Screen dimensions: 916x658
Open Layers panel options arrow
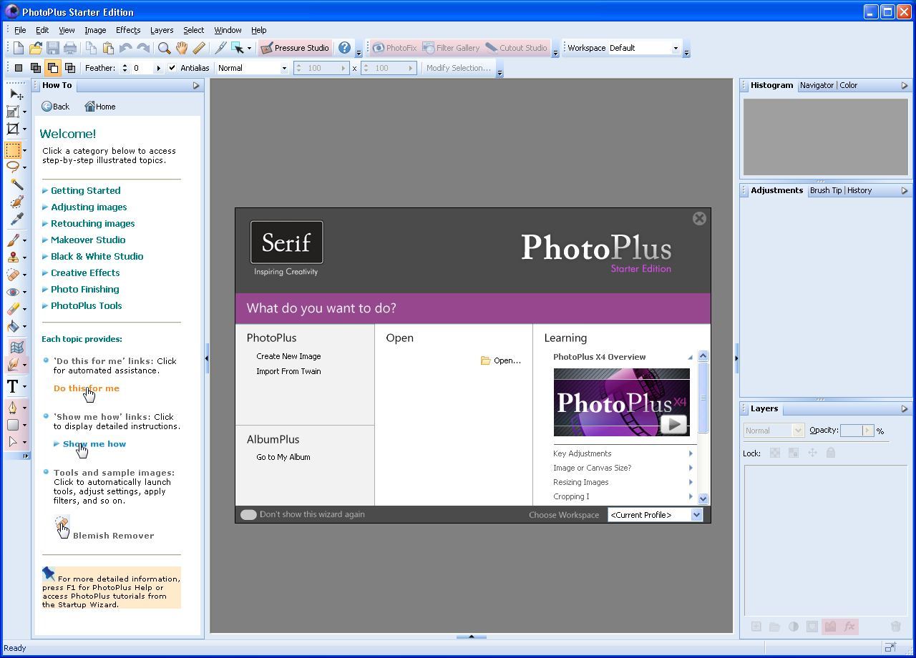[x=905, y=409]
